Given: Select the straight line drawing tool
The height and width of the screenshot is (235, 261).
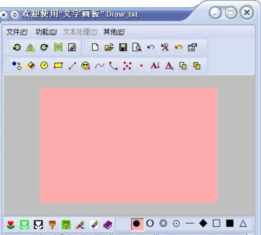Looking at the screenshot, I should click(x=72, y=66).
